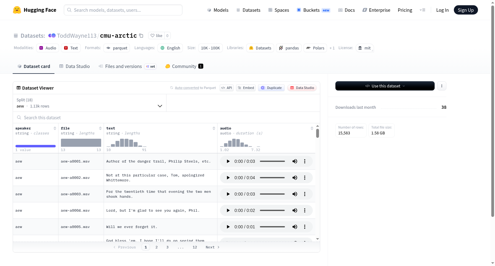The image size is (495, 266).
Task: Open the API button in Dataset Viewer
Action: 226,88
